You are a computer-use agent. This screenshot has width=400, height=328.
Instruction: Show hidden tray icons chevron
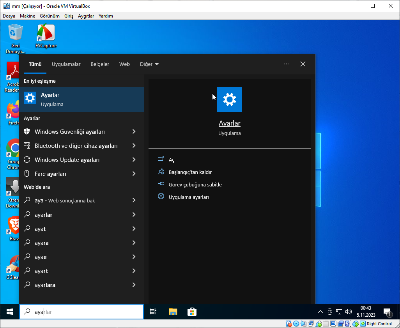coord(320,312)
